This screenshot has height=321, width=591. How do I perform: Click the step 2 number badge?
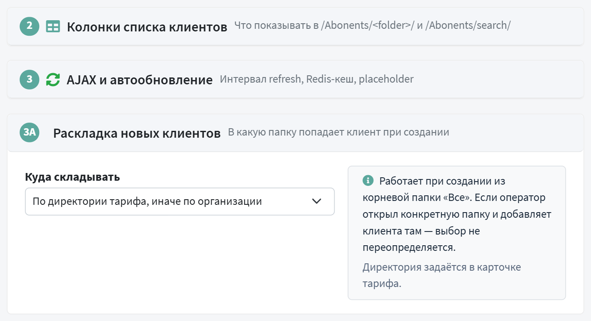tap(29, 26)
